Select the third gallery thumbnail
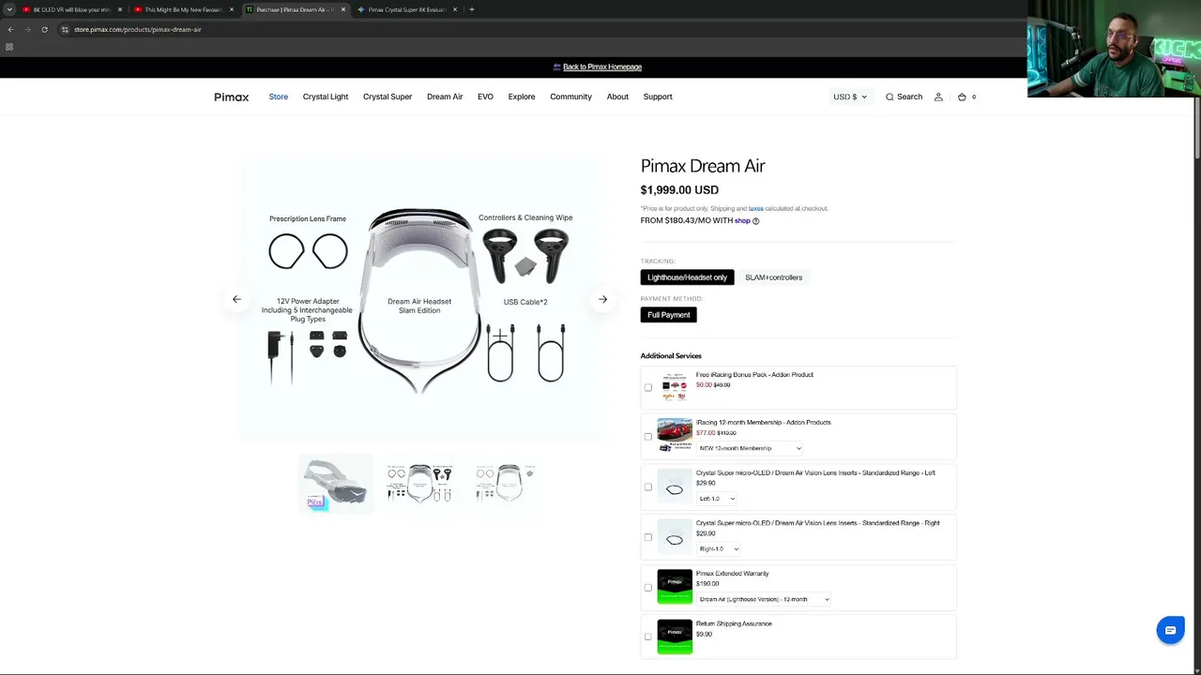 (x=505, y=484)
